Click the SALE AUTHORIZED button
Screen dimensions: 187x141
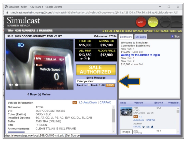[96, 70]
